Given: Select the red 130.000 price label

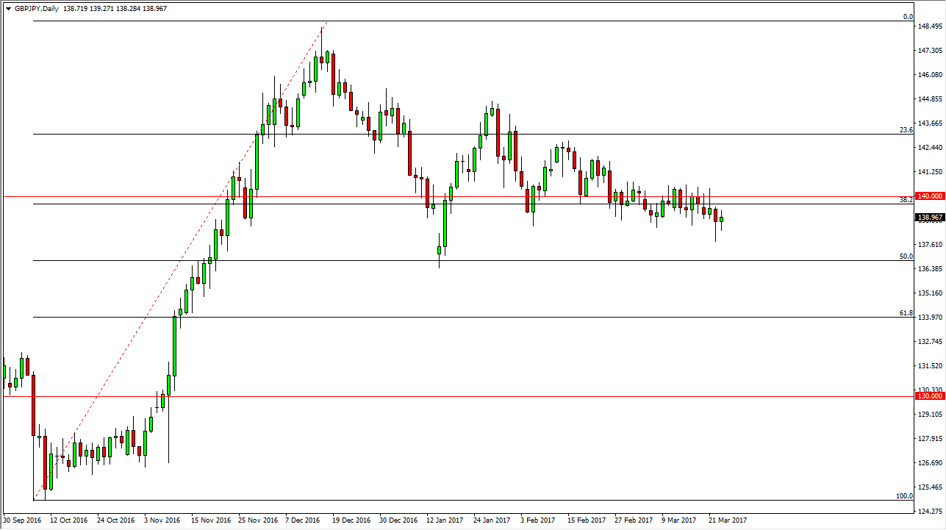Looking at the screenshot, I should (929, 396).
